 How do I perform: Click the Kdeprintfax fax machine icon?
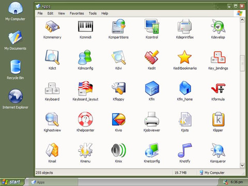(184, 26)
